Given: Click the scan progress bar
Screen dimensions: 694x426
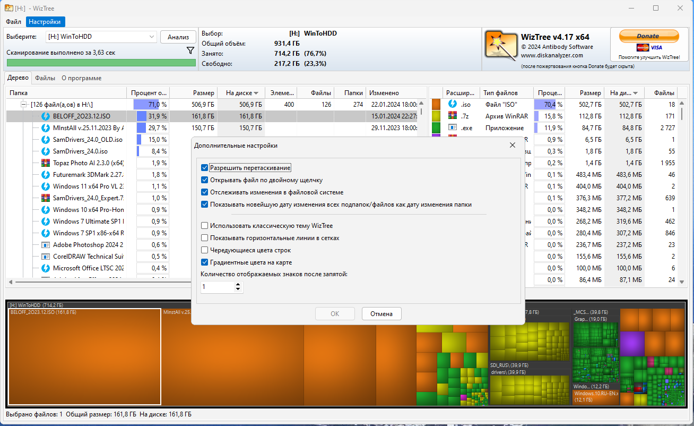Looking at the screenshot, I should pyautogui.click(x=101, y=63).
